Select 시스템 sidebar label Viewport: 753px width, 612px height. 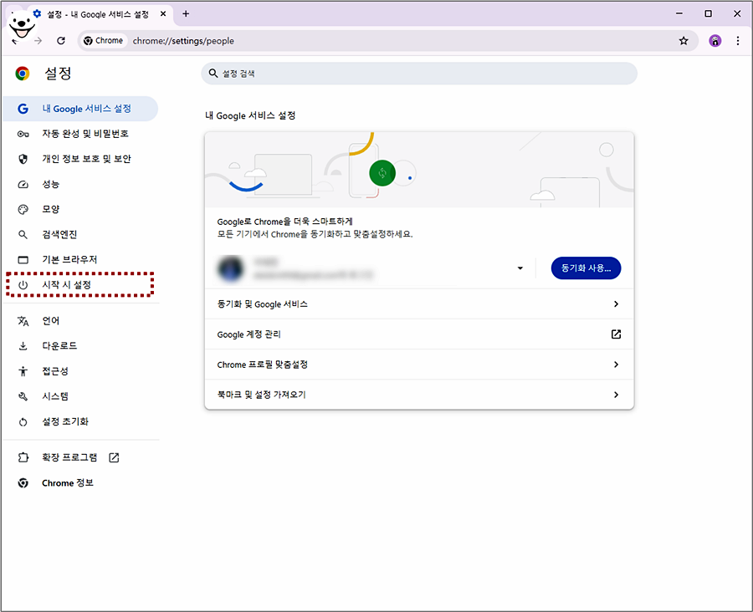tap(55, 396)
